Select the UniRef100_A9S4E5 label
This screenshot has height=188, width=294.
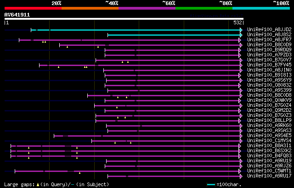[x=269, y=135]
